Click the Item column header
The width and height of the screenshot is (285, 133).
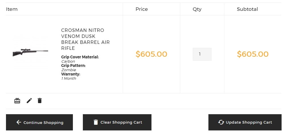pos(12,9)
